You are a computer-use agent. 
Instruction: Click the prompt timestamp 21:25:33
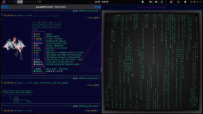(8, 83)
